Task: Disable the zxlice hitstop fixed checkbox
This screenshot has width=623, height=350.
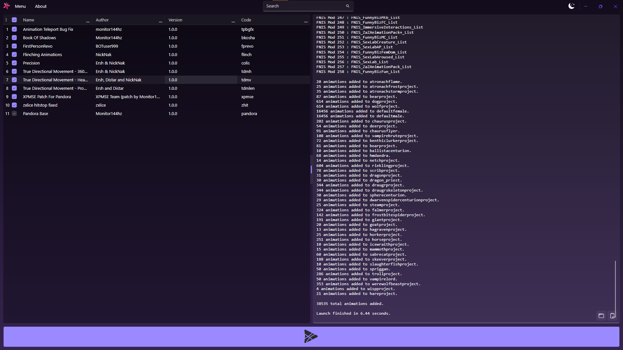Action: (x=14, y=105)
